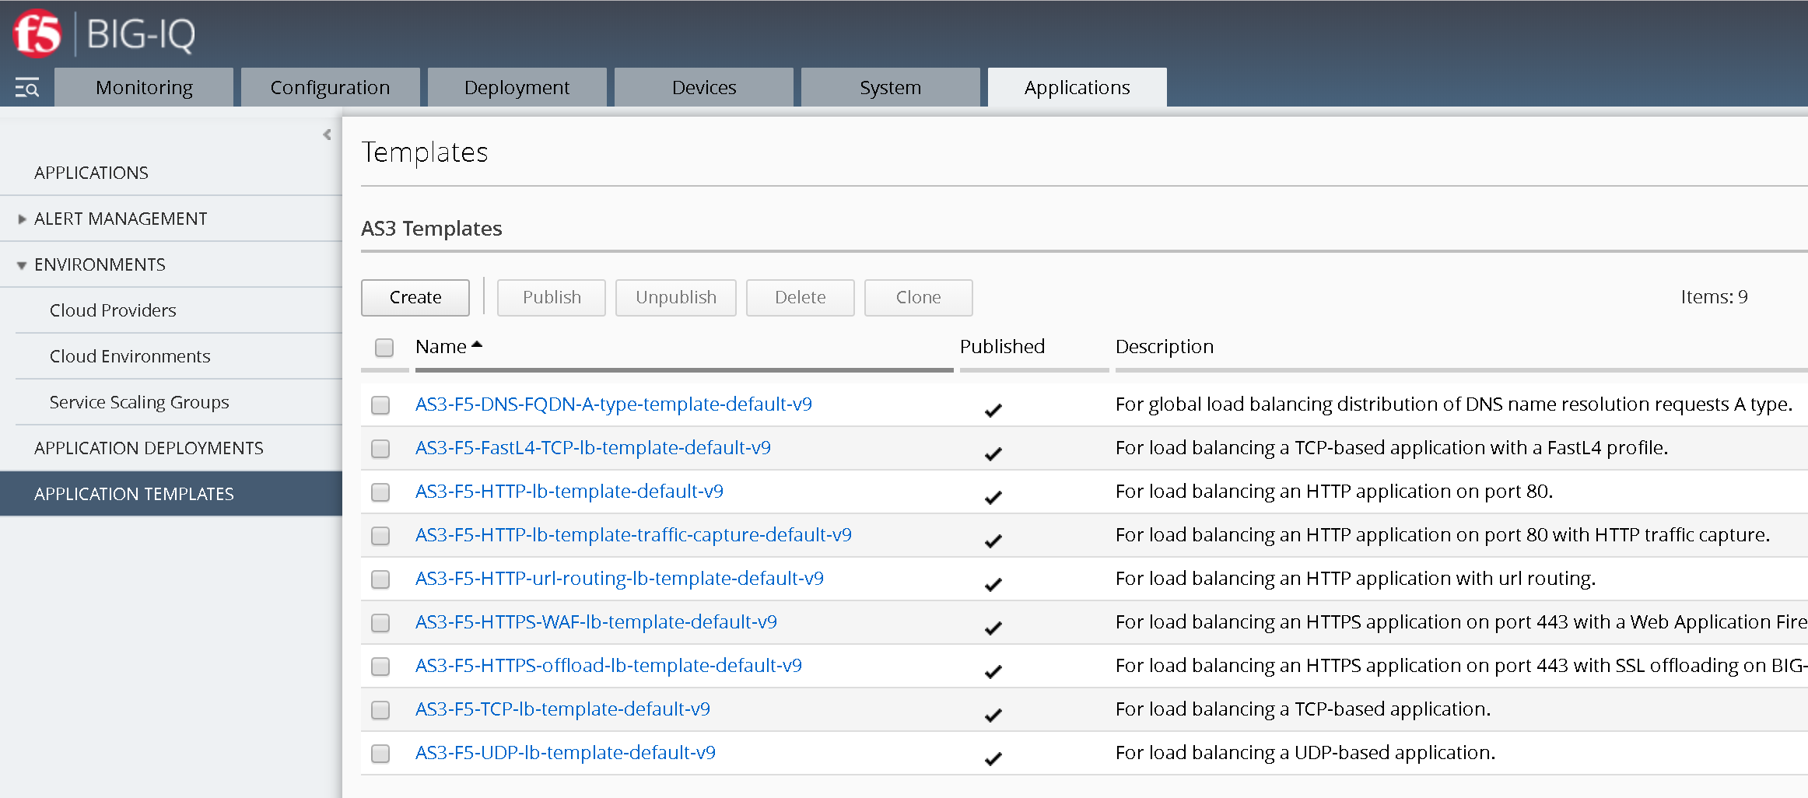
Task: Check the AS3-F5-TCP-lb template row
Action: coord(380,710)
